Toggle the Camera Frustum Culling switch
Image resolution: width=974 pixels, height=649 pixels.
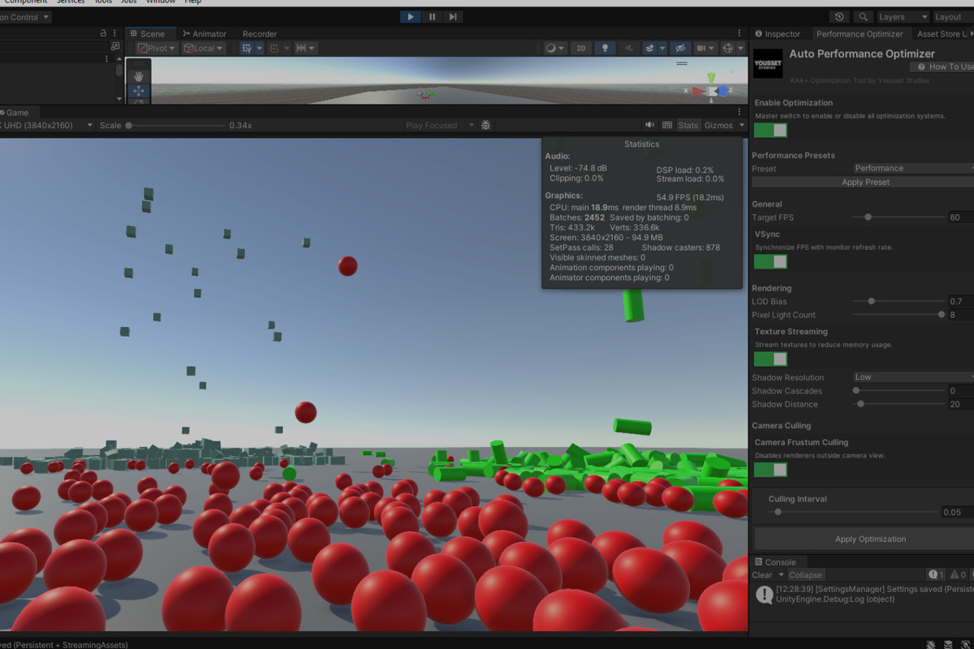coord(770,470)
